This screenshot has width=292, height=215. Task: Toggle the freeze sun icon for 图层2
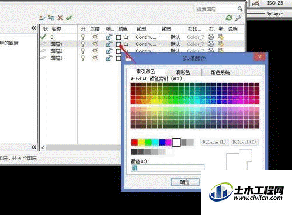click(x=95, y=51)
